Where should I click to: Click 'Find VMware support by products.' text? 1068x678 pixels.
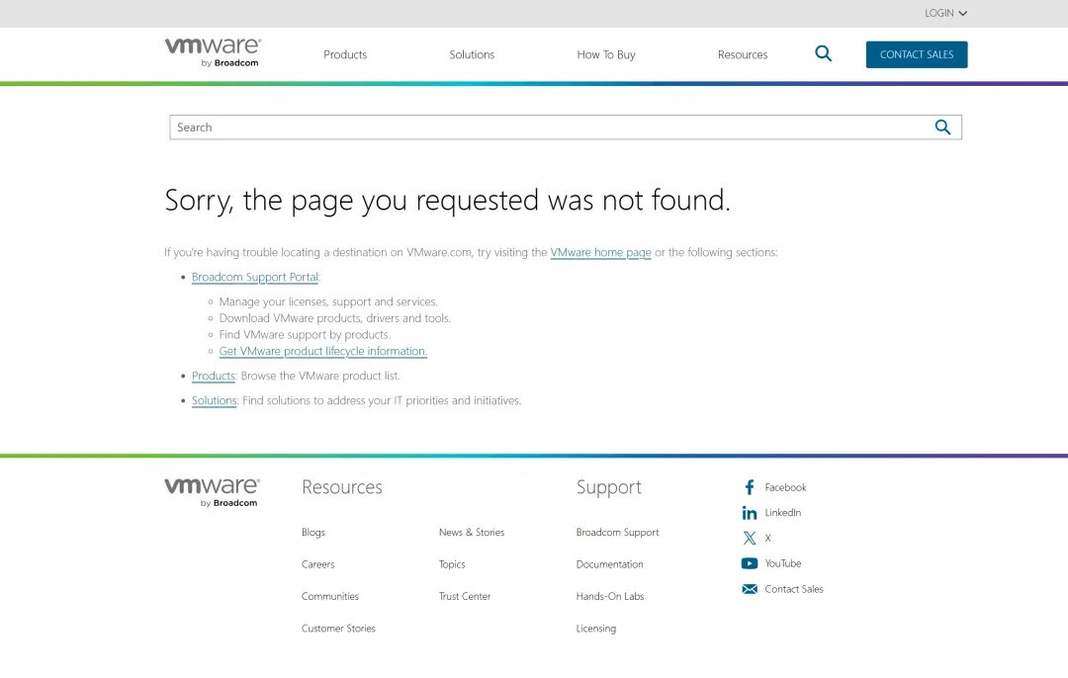305,335
